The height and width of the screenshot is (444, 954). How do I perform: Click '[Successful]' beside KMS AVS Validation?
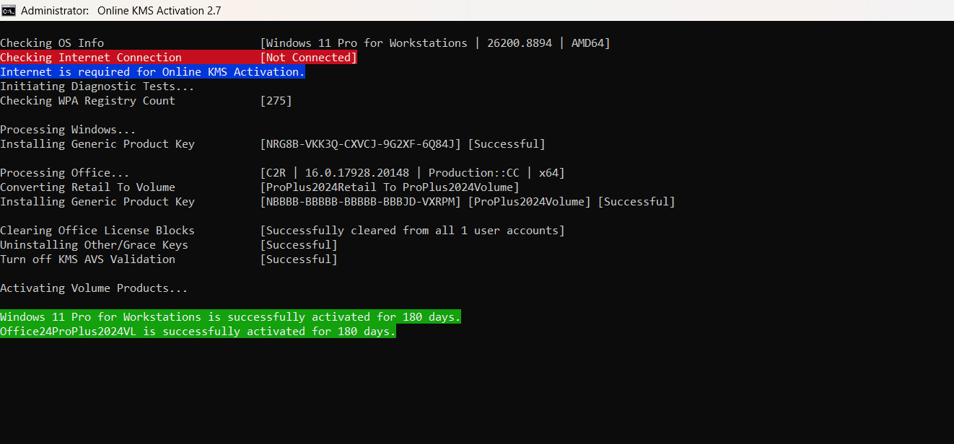pyautogui.click(x=299, y=259)
